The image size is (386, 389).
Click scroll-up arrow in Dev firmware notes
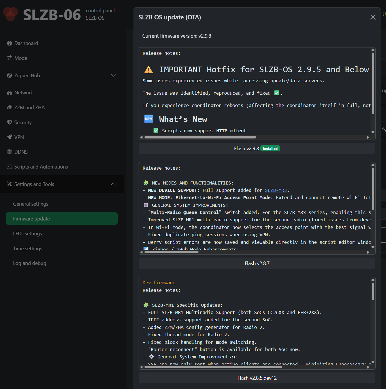point(373,280)
